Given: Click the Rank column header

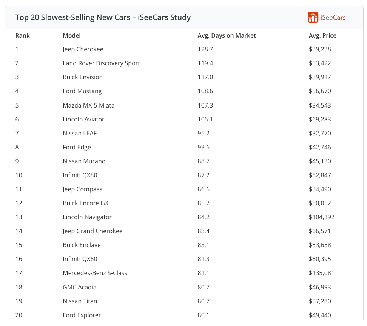Looking at the screenshot, I should [22, 35].
